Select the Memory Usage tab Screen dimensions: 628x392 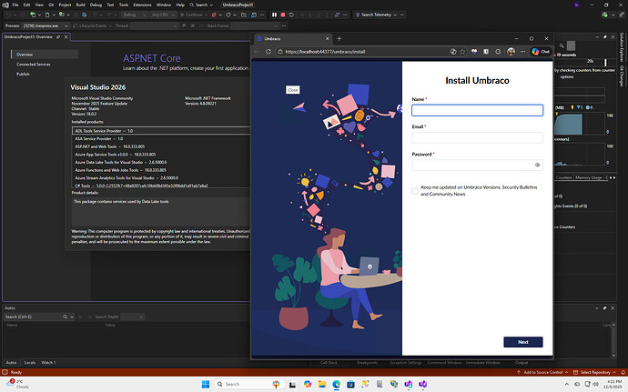click(588, 177)
